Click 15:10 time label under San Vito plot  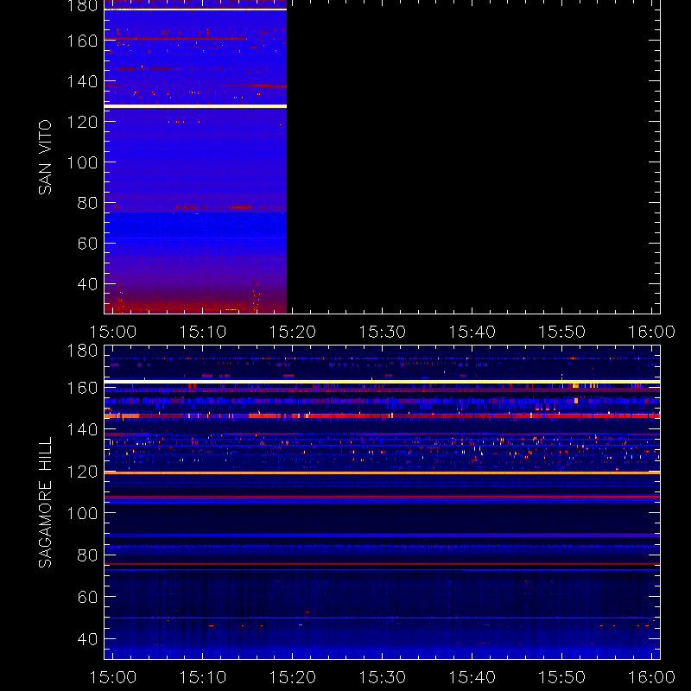(203, 332)
